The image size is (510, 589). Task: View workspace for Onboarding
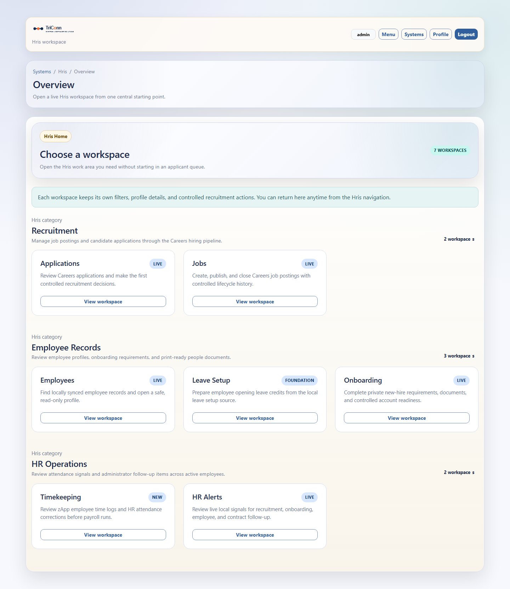407,418
